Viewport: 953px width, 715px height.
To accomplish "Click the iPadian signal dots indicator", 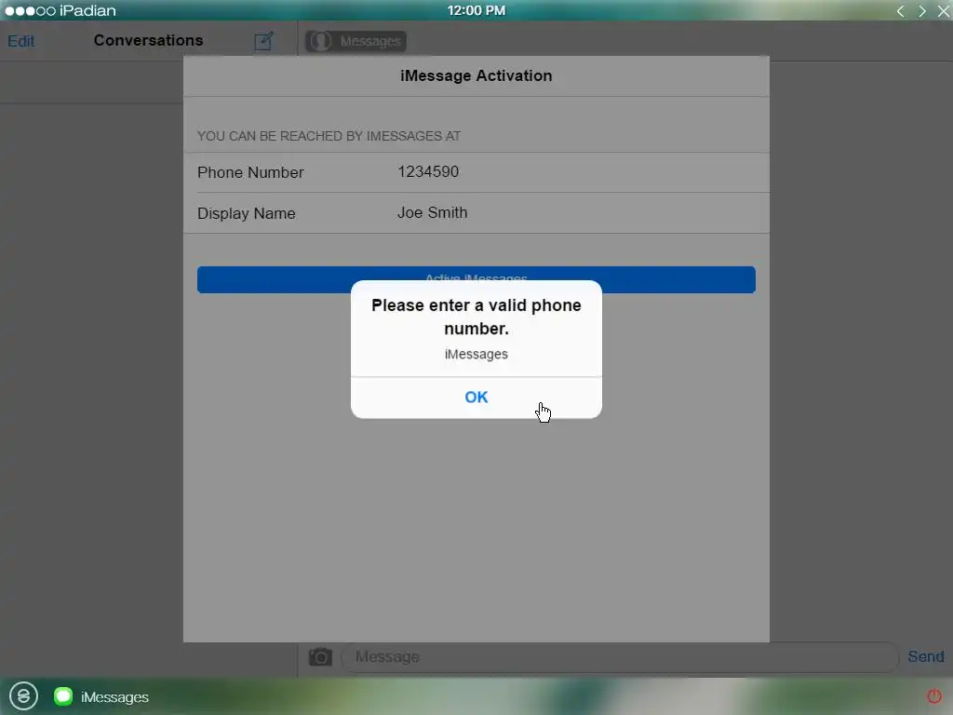I will click(30, 11).
